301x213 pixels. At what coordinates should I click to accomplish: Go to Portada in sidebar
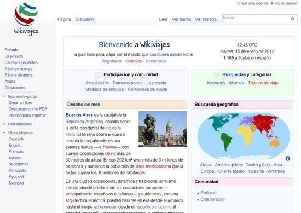11,50
